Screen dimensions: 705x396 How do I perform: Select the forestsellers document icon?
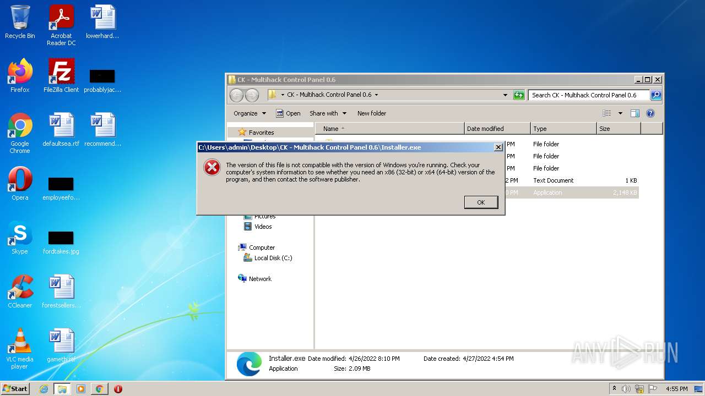click(61, 291)
